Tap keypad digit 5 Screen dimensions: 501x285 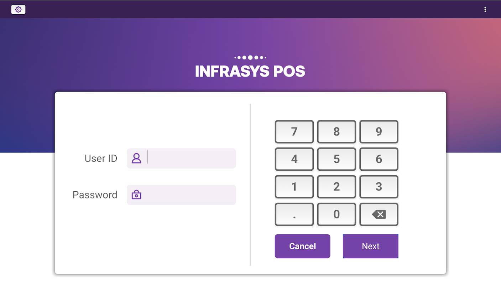[336, 159]
